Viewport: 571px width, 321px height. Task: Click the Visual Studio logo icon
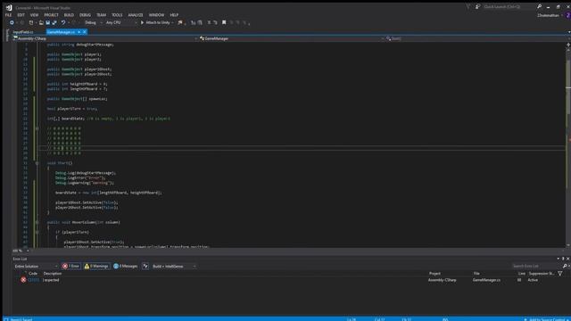9,8
